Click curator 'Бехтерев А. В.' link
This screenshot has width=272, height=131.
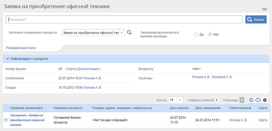click(222, 77)
